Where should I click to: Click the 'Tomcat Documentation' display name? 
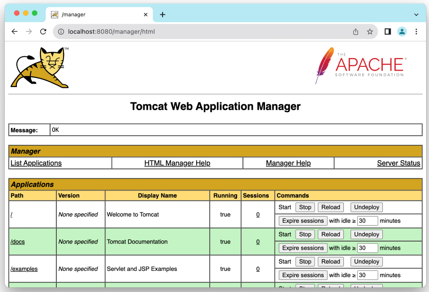tap(138, 242)
